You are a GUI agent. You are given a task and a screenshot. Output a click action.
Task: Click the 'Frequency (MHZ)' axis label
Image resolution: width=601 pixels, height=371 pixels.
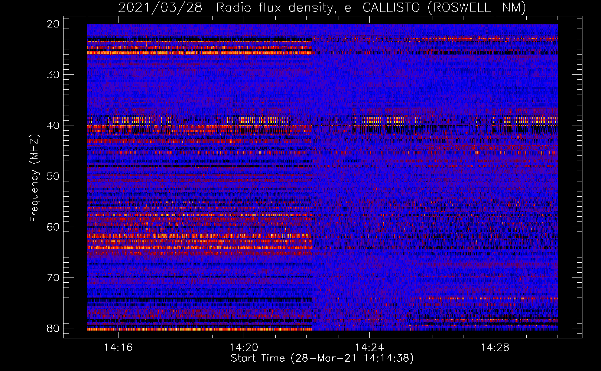click(34, 178)
